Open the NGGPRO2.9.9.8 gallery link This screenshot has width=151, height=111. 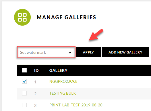pyautogui.click(x=63, y=81)
